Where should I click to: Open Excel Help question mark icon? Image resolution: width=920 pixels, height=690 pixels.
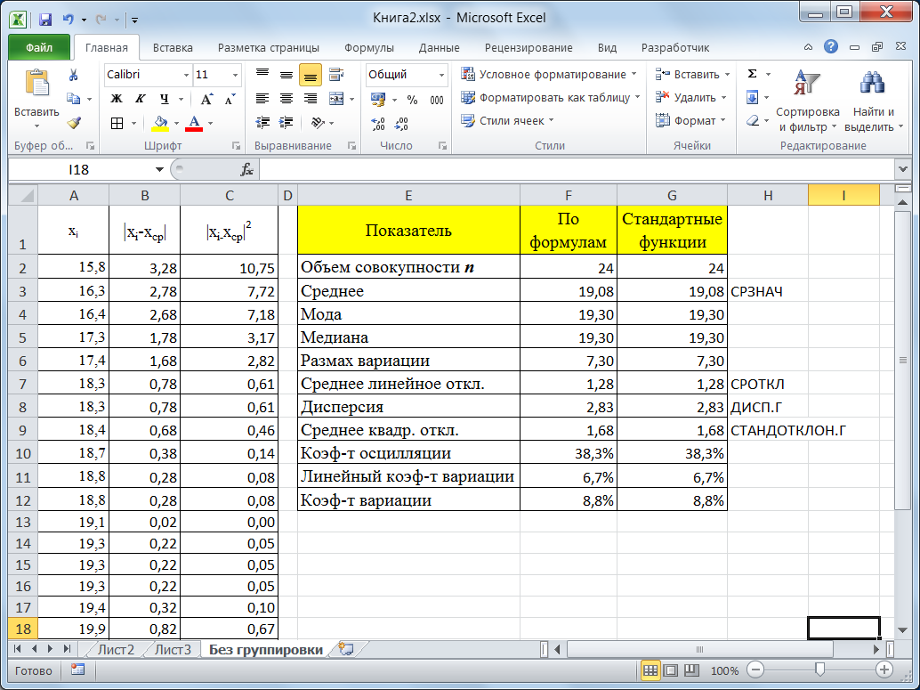(x=830, y=47)
